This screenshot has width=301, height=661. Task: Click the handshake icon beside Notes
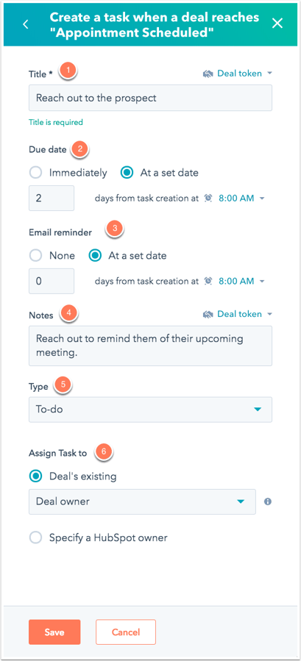pyautogui.click(x=208, y=315)
